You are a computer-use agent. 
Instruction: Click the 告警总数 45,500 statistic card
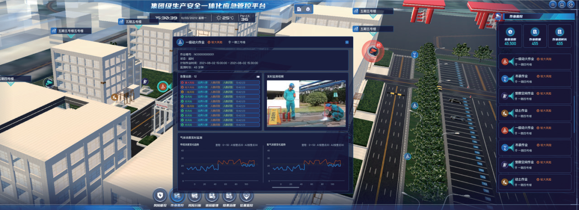pos(510,36)
